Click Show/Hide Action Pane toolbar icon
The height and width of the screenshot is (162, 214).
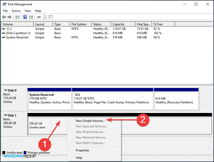31,17
